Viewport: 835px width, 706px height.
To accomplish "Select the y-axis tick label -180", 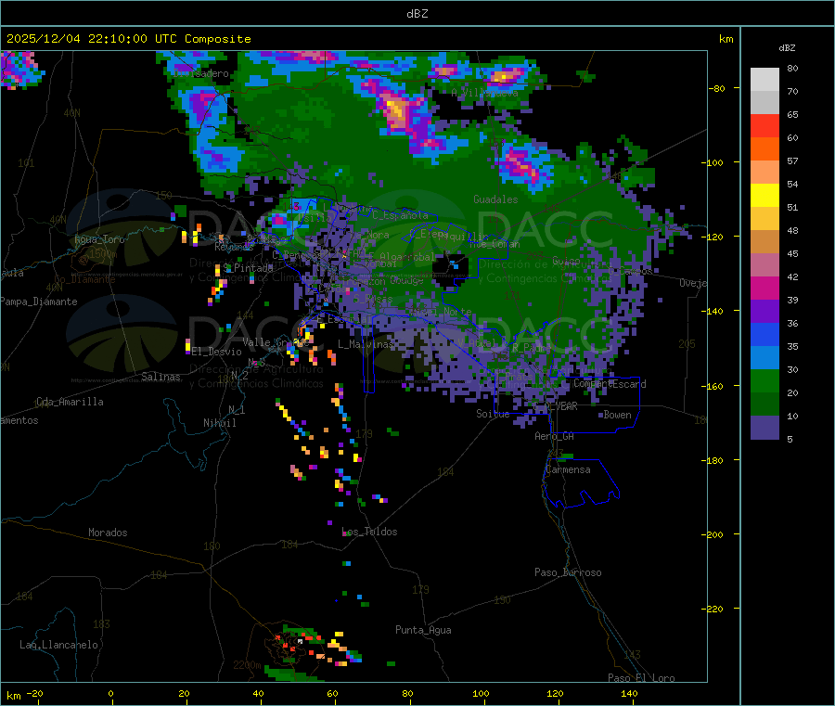I will click(x=713, y=460).
